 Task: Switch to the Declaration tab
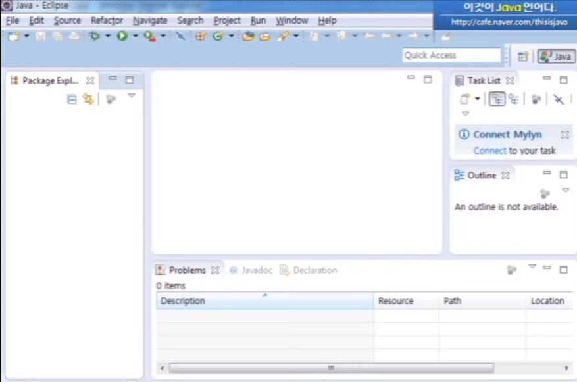point(309,270)
